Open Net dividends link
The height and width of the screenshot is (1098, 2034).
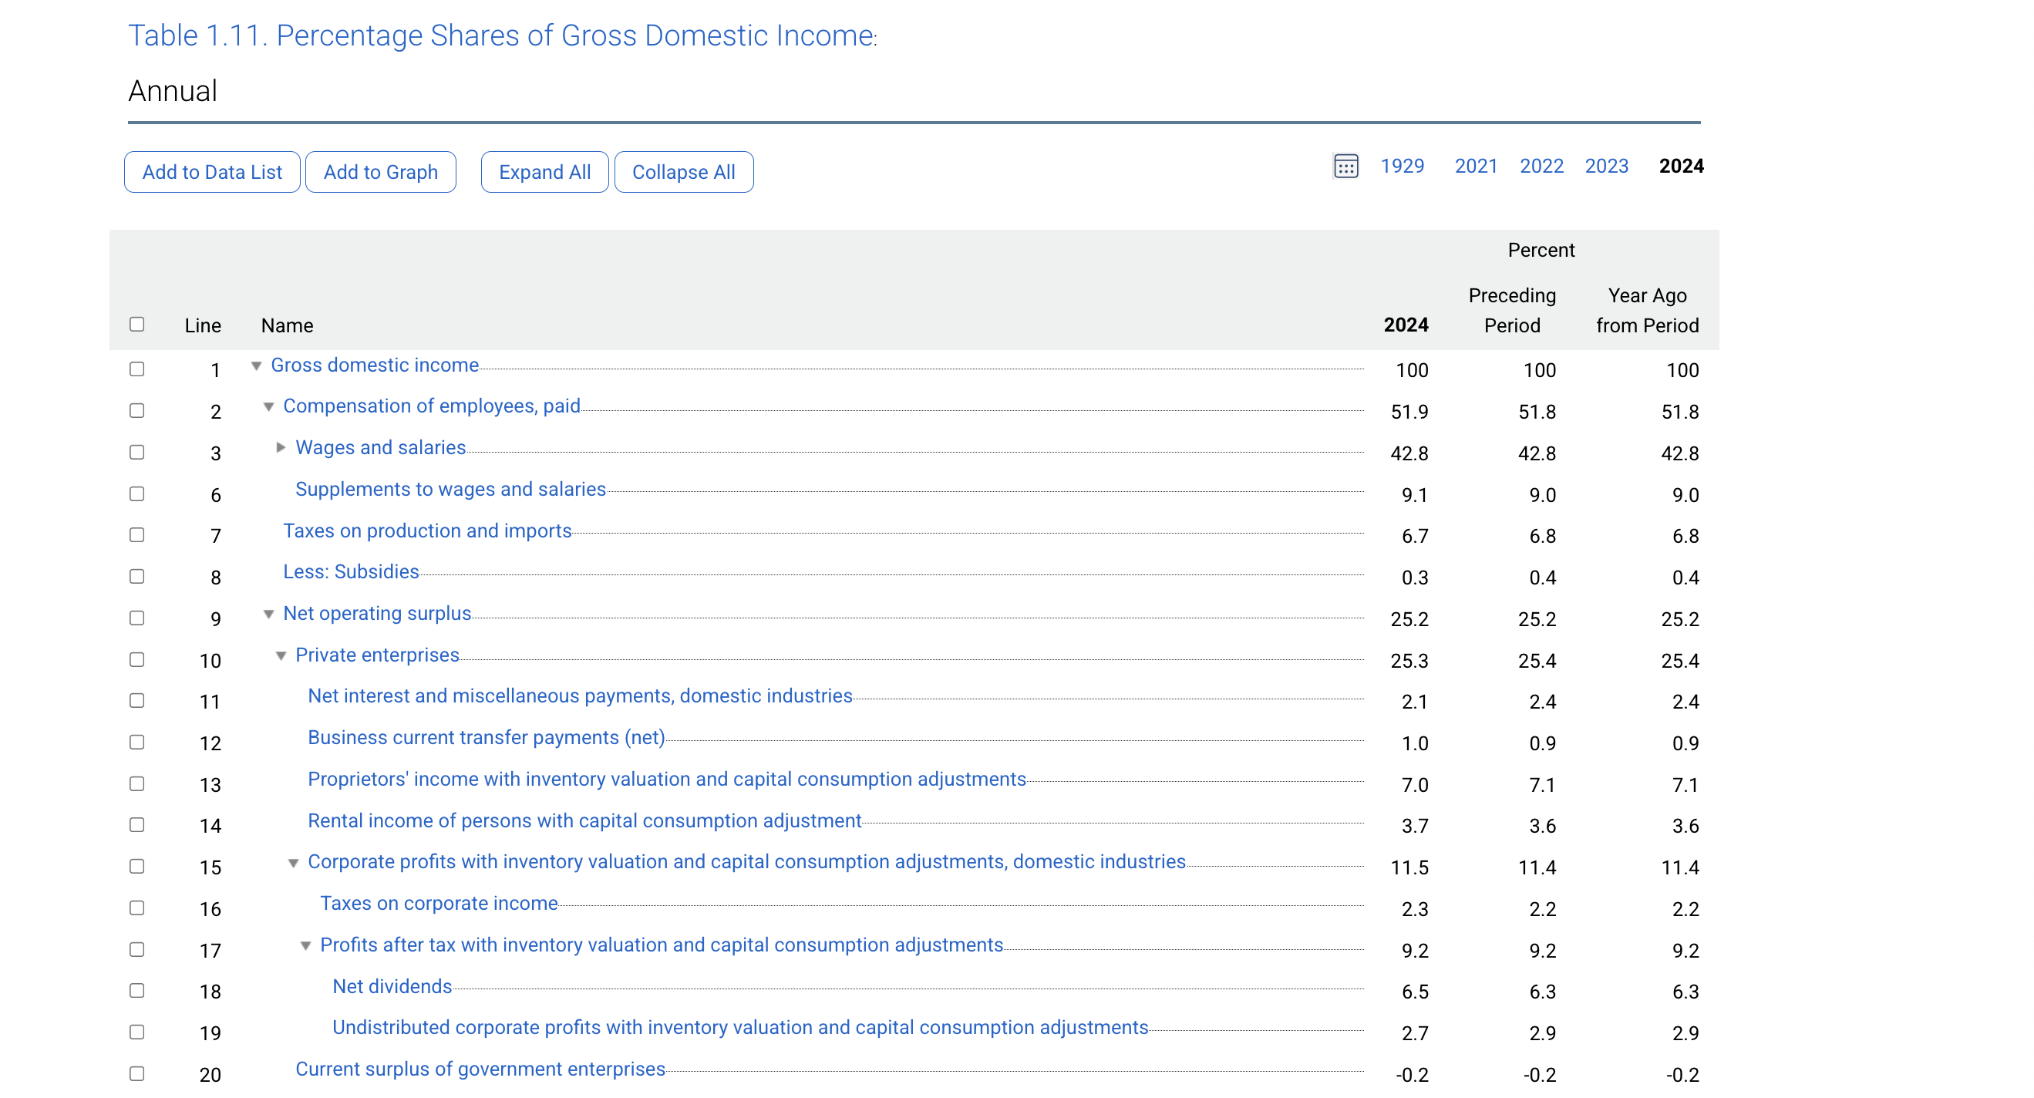coord(392,986)
